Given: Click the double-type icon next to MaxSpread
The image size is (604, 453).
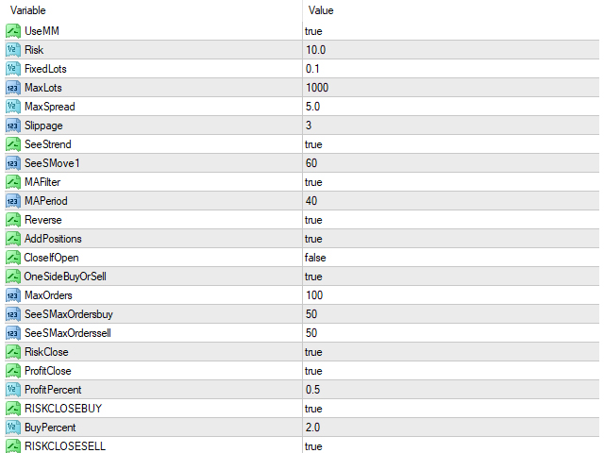Looking at the screenshot, I should [12, 107].
